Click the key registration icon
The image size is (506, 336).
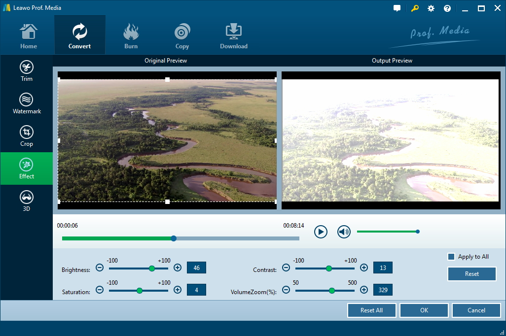click(x=414, y=8)
